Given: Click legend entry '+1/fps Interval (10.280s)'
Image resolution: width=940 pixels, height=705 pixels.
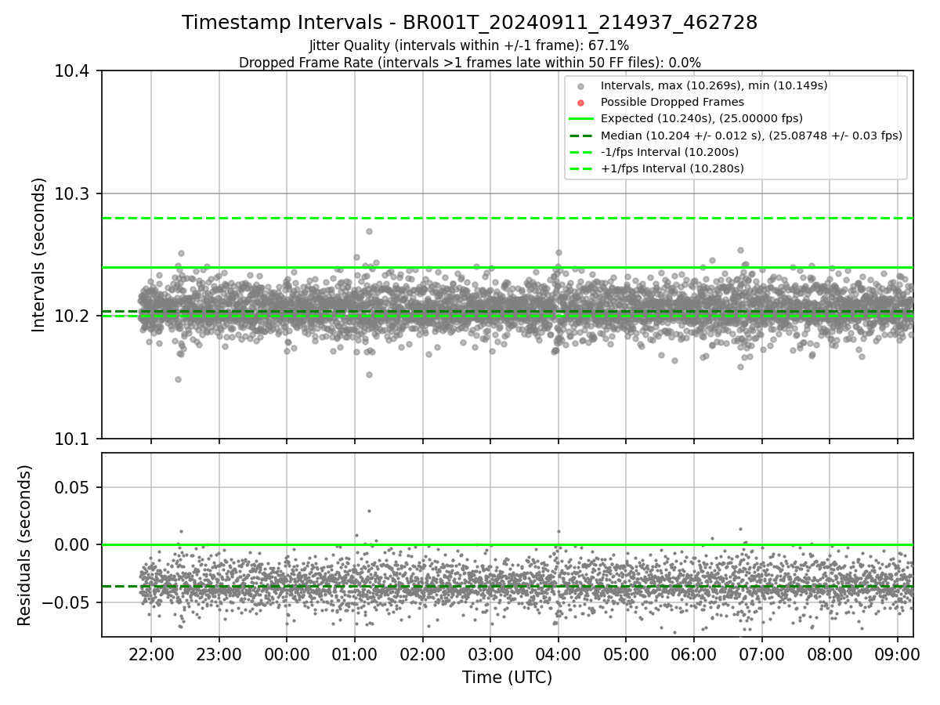Looking at the screenshot, I should [671, 168].
